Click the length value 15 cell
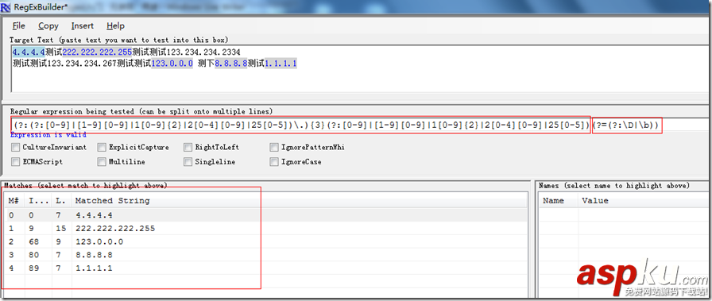This screenshot has height=301, width=712. point(61,229)
